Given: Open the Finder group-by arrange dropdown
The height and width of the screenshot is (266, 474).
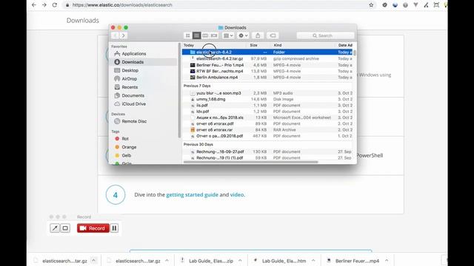Looking at the screenshot, I should coord(228,35).
